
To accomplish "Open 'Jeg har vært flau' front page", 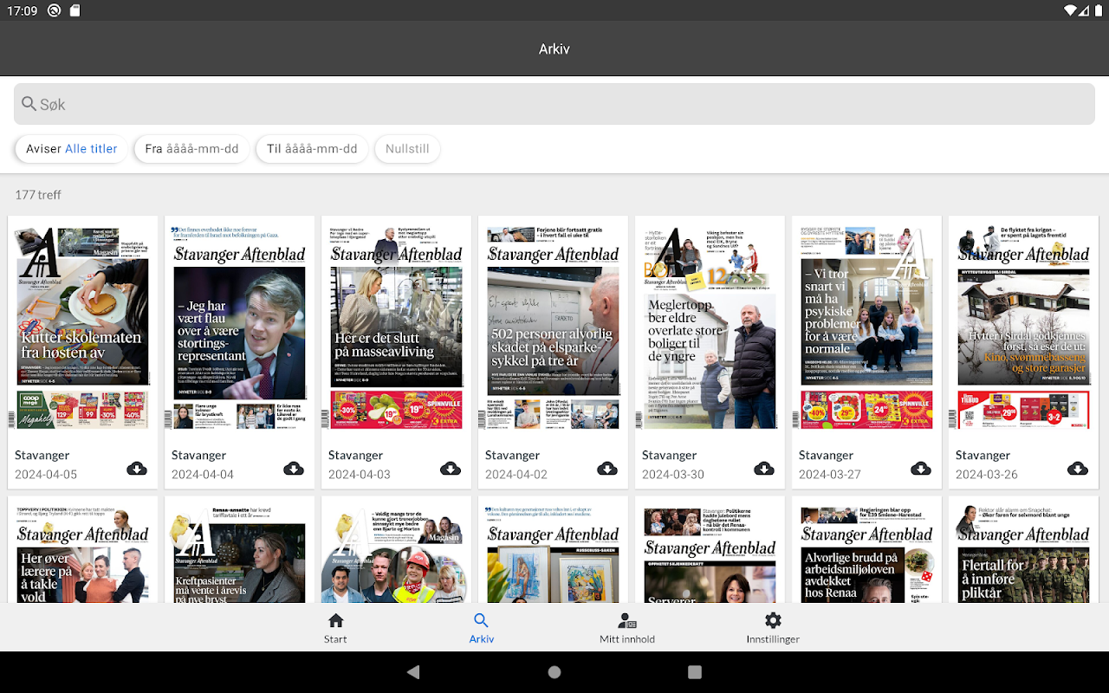I will (x=240, y=329).
